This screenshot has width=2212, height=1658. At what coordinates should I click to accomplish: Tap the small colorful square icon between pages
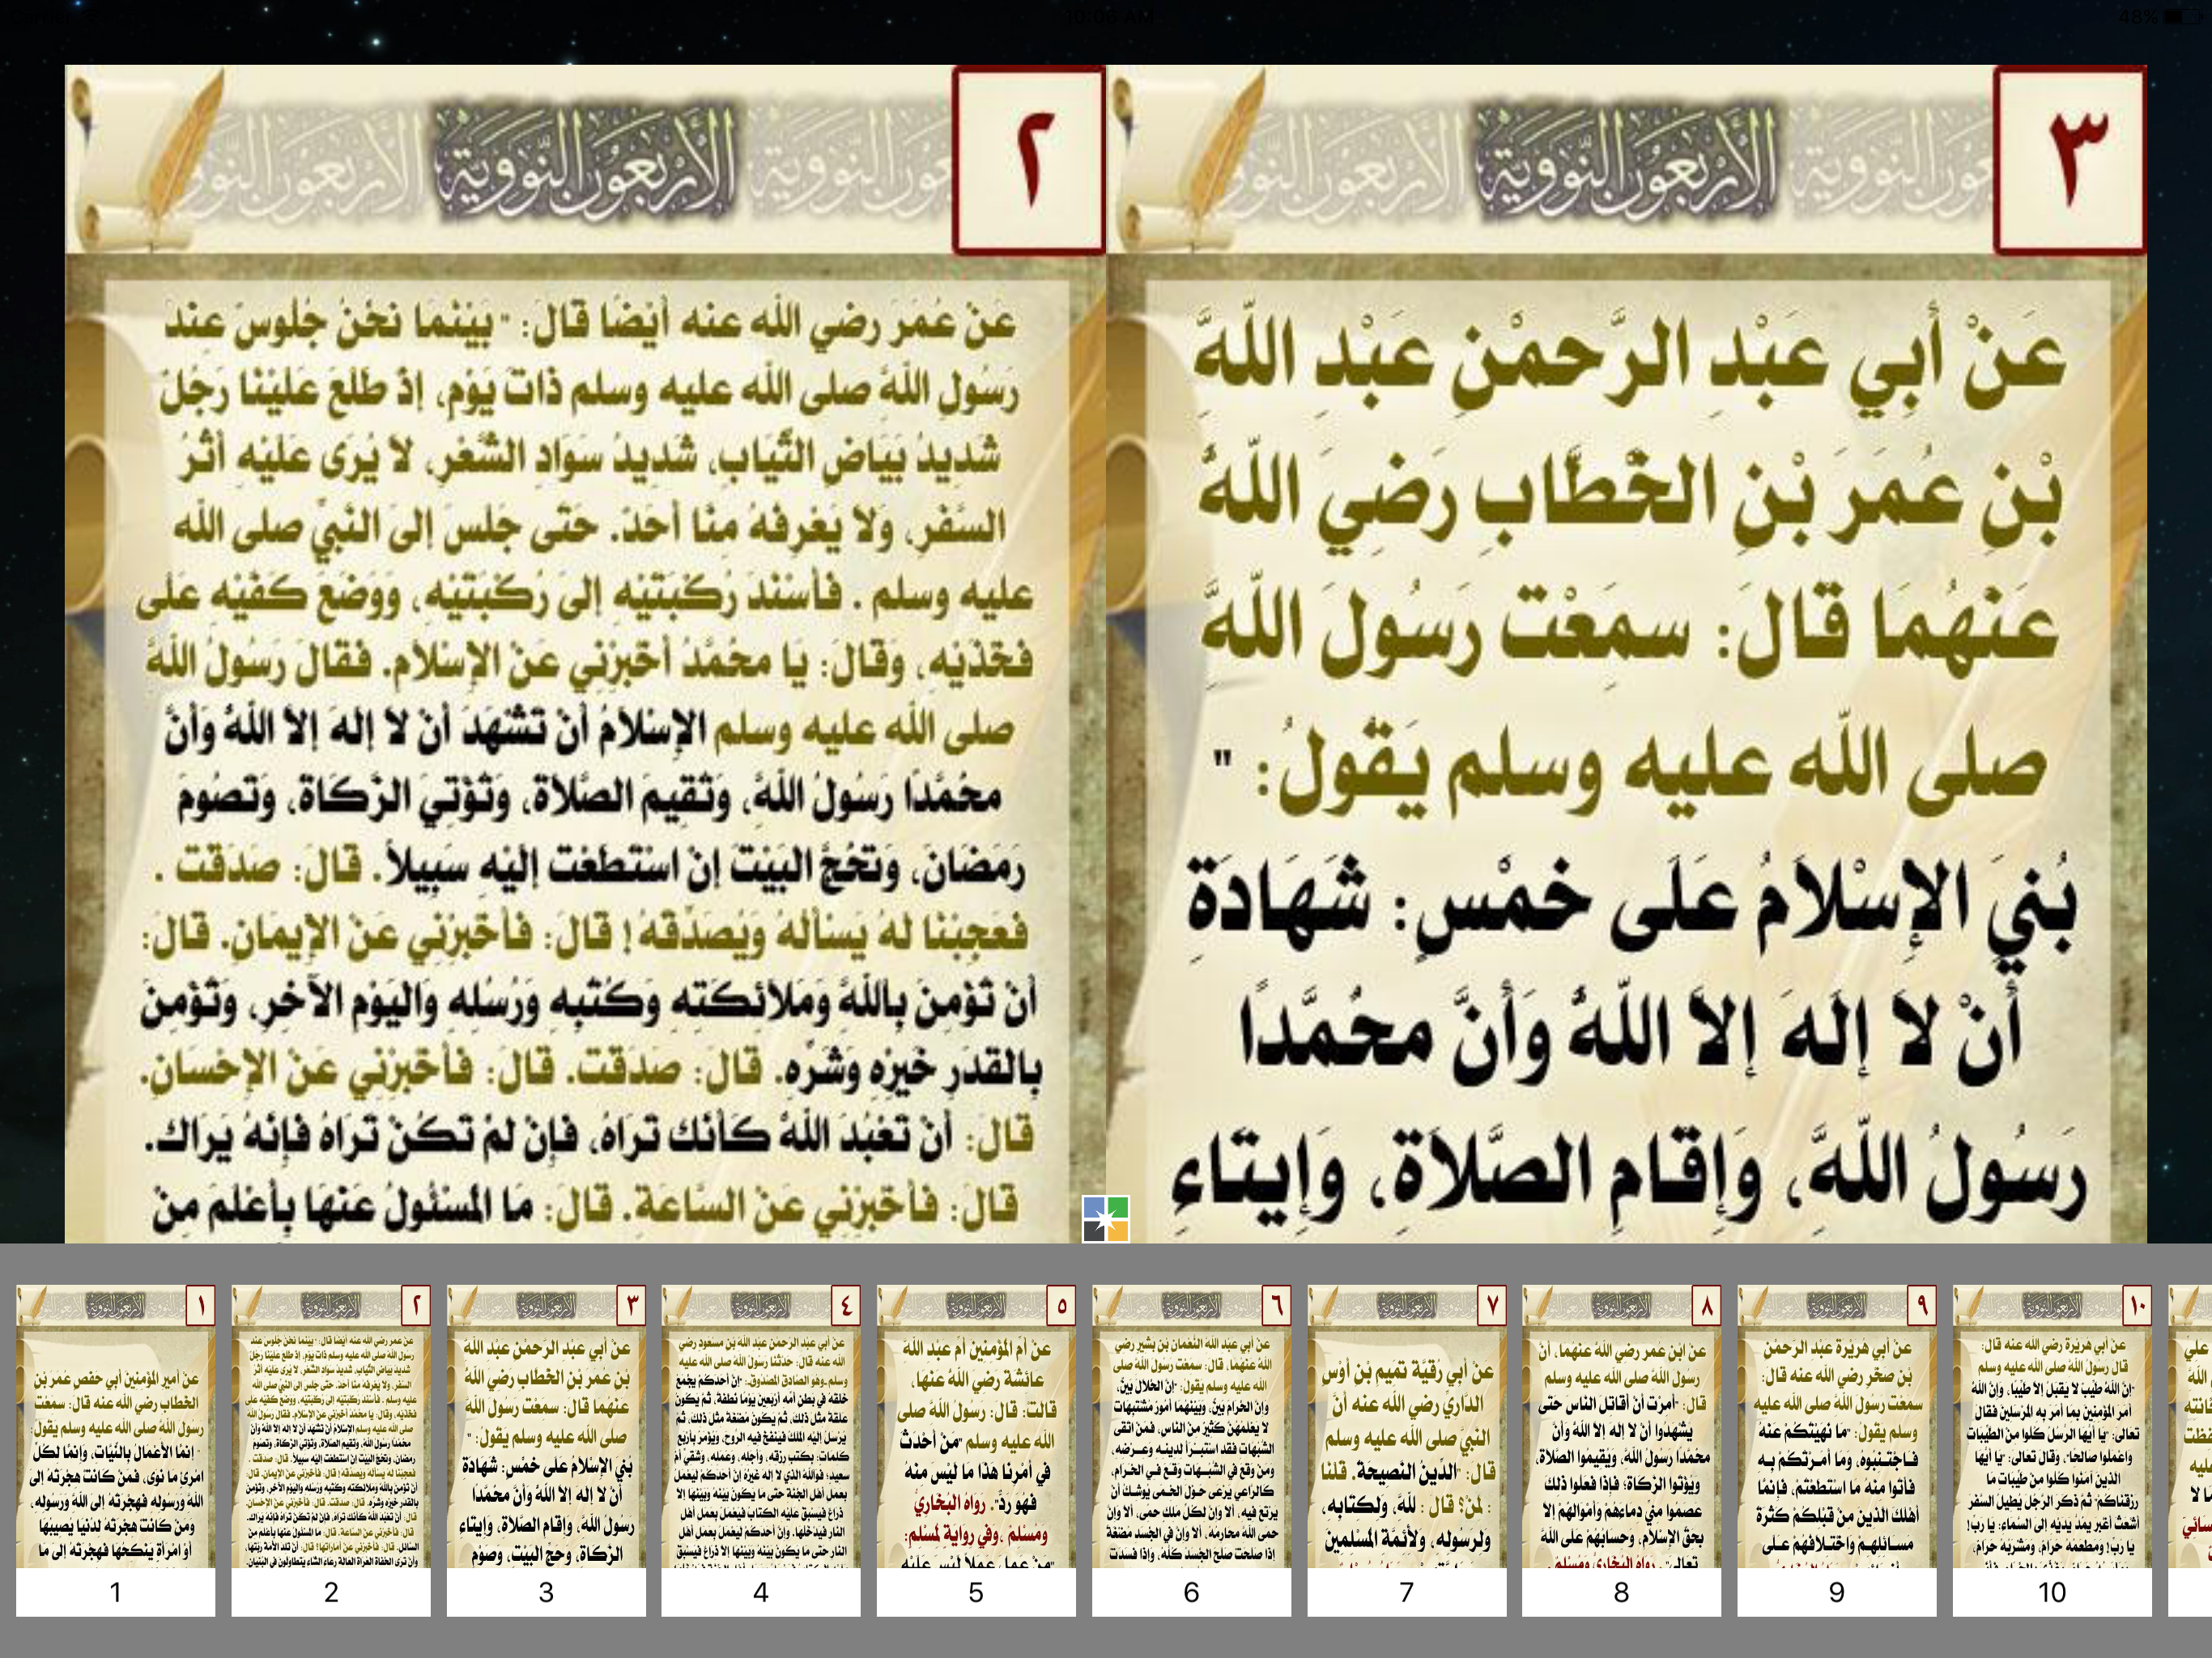pos(1106,1219)
